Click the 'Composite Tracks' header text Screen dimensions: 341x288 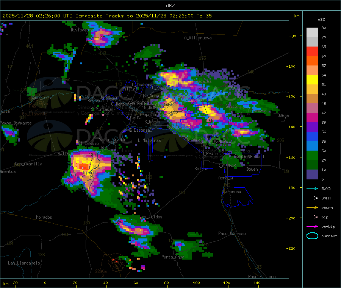pyautogui.click(x=100, y=16)
